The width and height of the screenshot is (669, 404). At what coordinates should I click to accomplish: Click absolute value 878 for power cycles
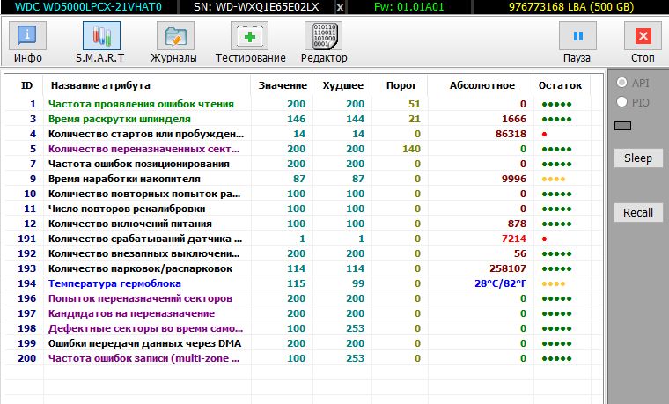[x=517, y=224]
